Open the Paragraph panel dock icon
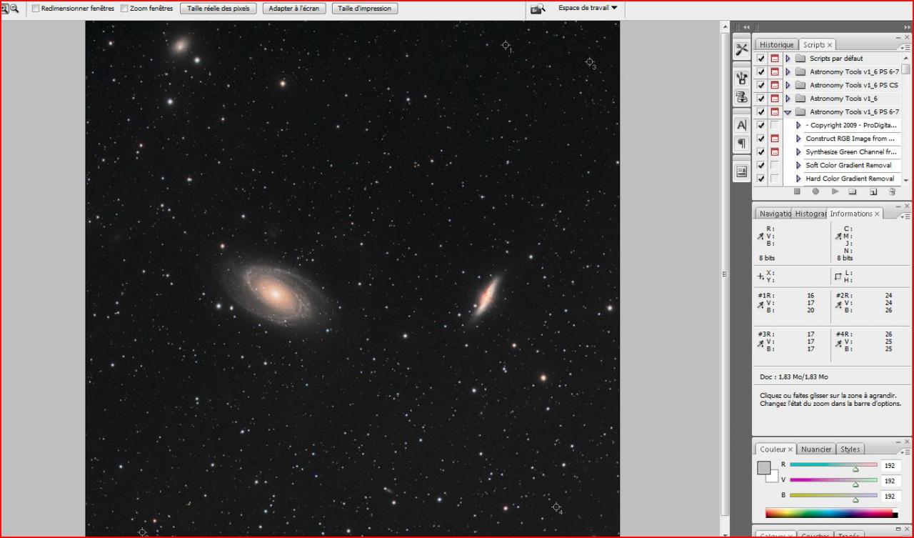914x538 pixels. point(742,144)
